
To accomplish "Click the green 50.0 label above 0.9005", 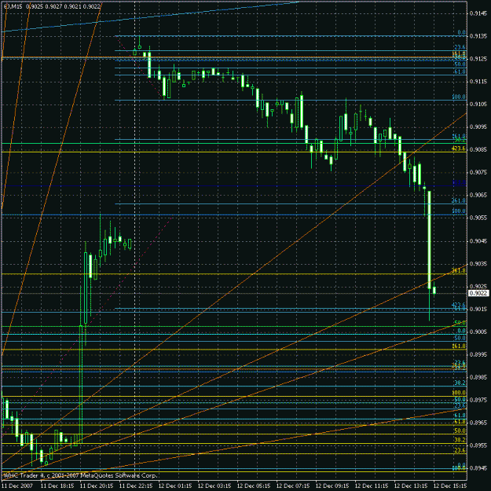I will [460, 323].
